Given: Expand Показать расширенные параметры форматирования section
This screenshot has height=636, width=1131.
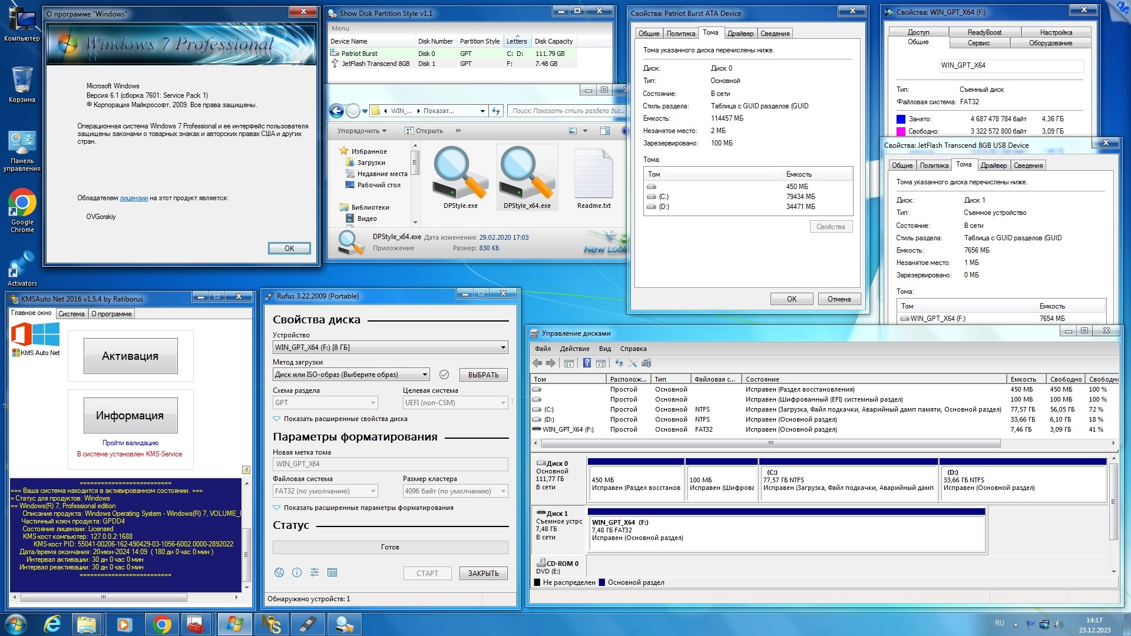Looking at the screenshot, I should [368, 508].
